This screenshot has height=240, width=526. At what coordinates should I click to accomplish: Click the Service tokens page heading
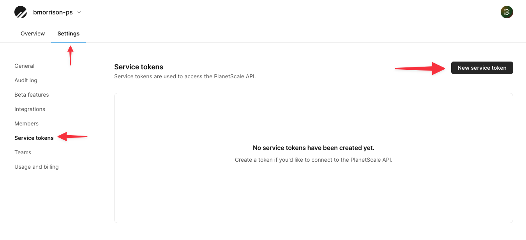(x=139, y=67)
